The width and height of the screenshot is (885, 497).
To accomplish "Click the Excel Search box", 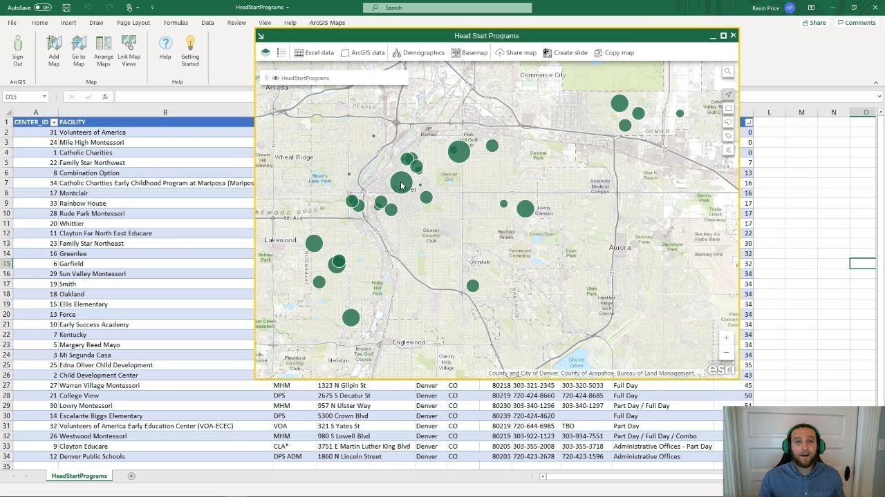I will tap(447, 8).
